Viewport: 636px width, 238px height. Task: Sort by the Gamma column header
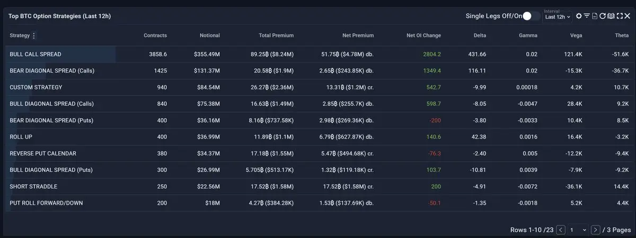point(528,36)
